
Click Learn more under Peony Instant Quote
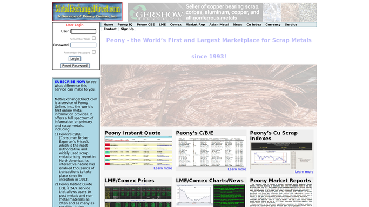(163, 168)
